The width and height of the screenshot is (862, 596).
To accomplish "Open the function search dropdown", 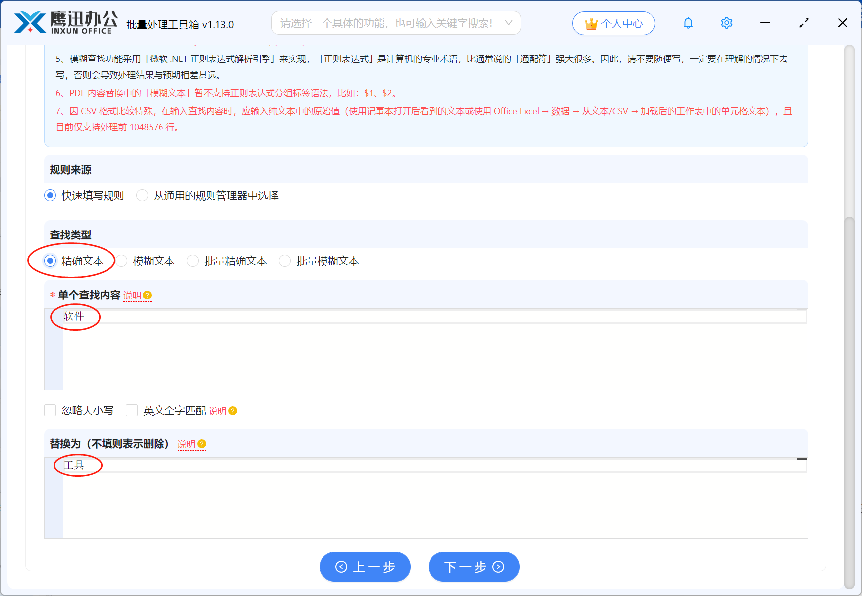I will pyautogui.click(x=395, y=23).
